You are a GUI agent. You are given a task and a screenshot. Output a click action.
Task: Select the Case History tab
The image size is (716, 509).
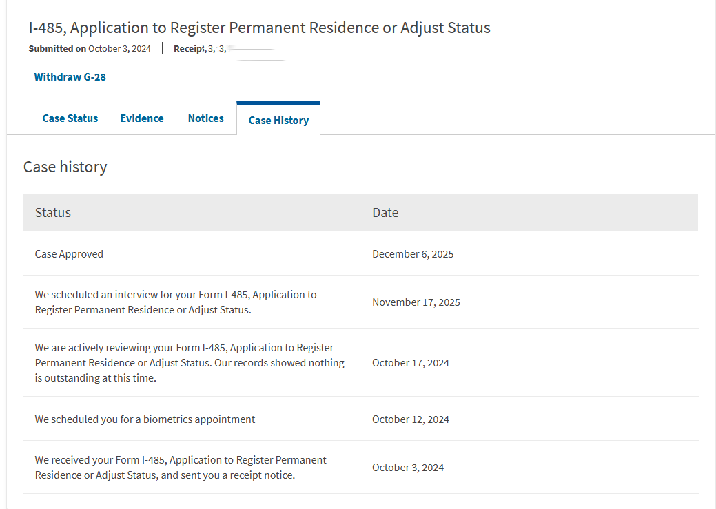coord(278,121)
